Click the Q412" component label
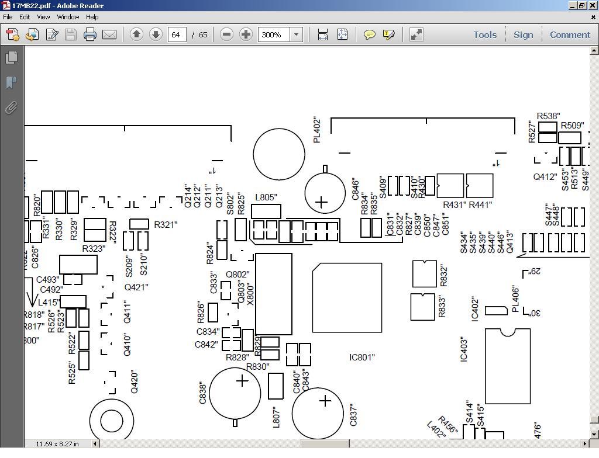Viewport: 599px width, 458px height. pyautogui.click(x=545, y=176)
